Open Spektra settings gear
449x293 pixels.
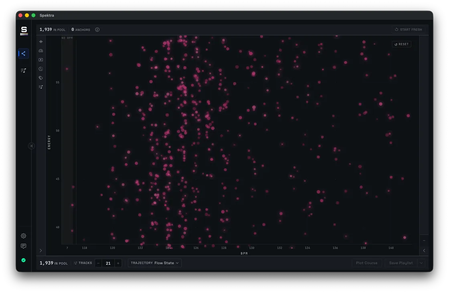(24, 235)
